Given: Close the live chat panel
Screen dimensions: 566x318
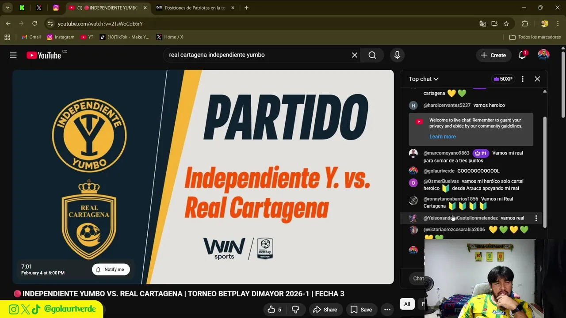Looking at the screenshot, I should point(537,79).
